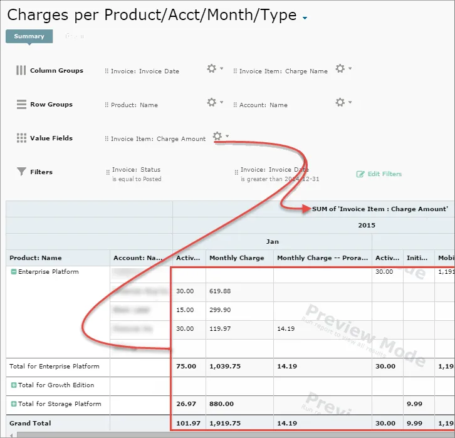Open gear settings for Invoice: Invoice Date column group
This screenshot has height=438, width=455.
[212, 68]
